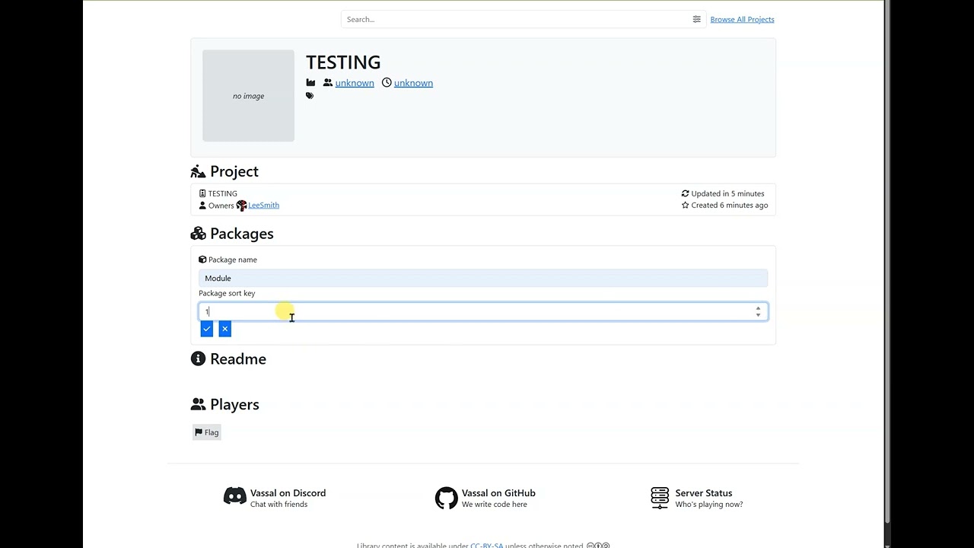Click the tags icon under title

[310, 96]
